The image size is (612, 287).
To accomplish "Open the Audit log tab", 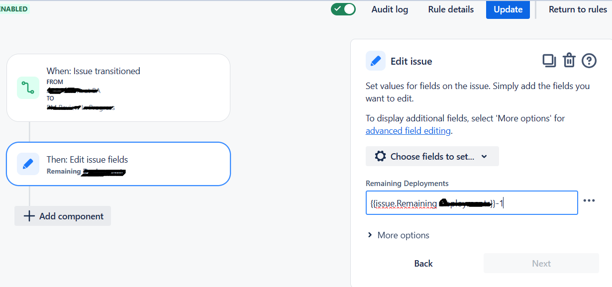I will coord(390,9).
